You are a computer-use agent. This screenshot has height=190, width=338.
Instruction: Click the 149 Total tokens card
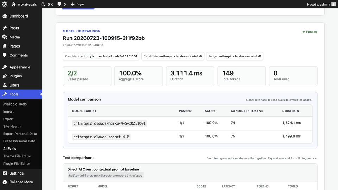(242, 76)
